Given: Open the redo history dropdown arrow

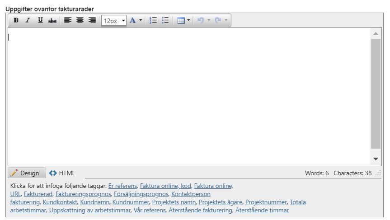Looking at the screenshot, I should point(226,20).
